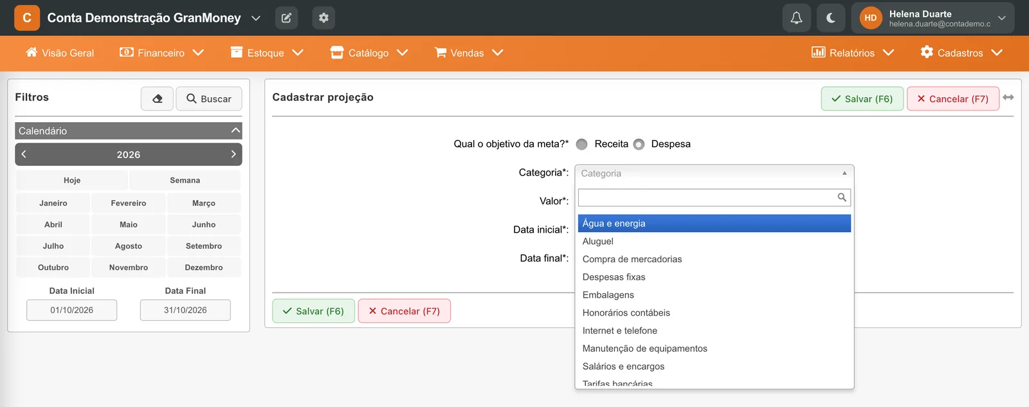The height and width of the screenshot is (407, 1029).
Task: Filter by Fevereiro
Action: 129,203
